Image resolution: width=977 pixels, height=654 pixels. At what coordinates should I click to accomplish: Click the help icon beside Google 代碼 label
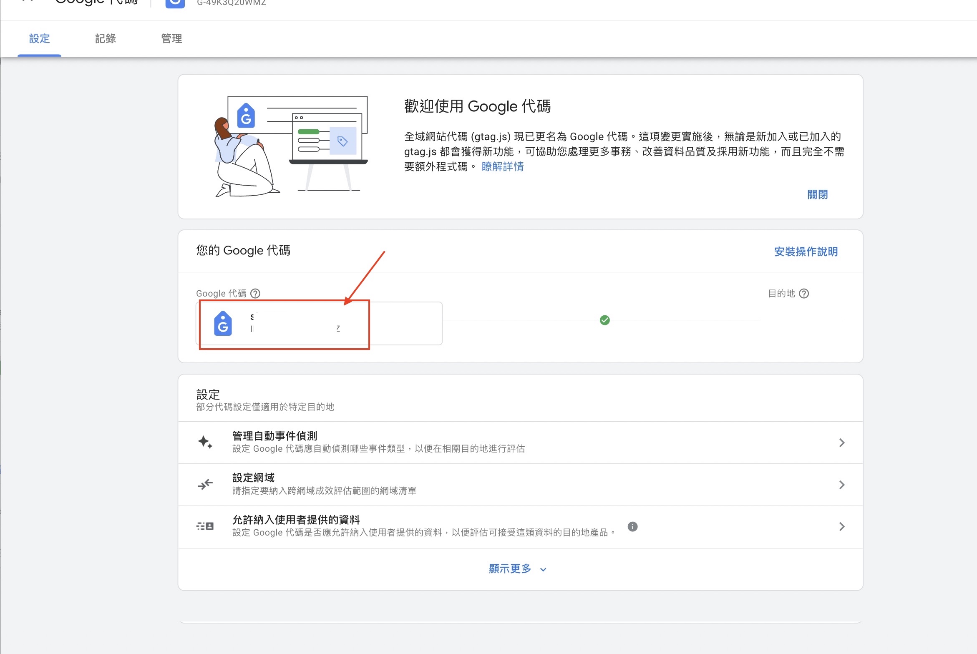click(x=255, y=294)
